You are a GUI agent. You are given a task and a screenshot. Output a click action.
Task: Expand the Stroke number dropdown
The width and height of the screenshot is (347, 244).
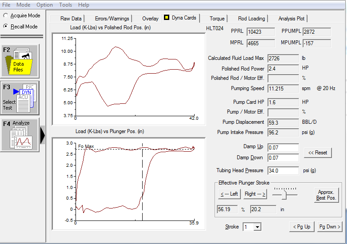[x=257, y=227]
